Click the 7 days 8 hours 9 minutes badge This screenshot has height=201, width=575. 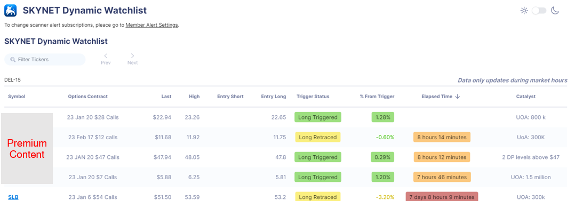click(442, 197)
